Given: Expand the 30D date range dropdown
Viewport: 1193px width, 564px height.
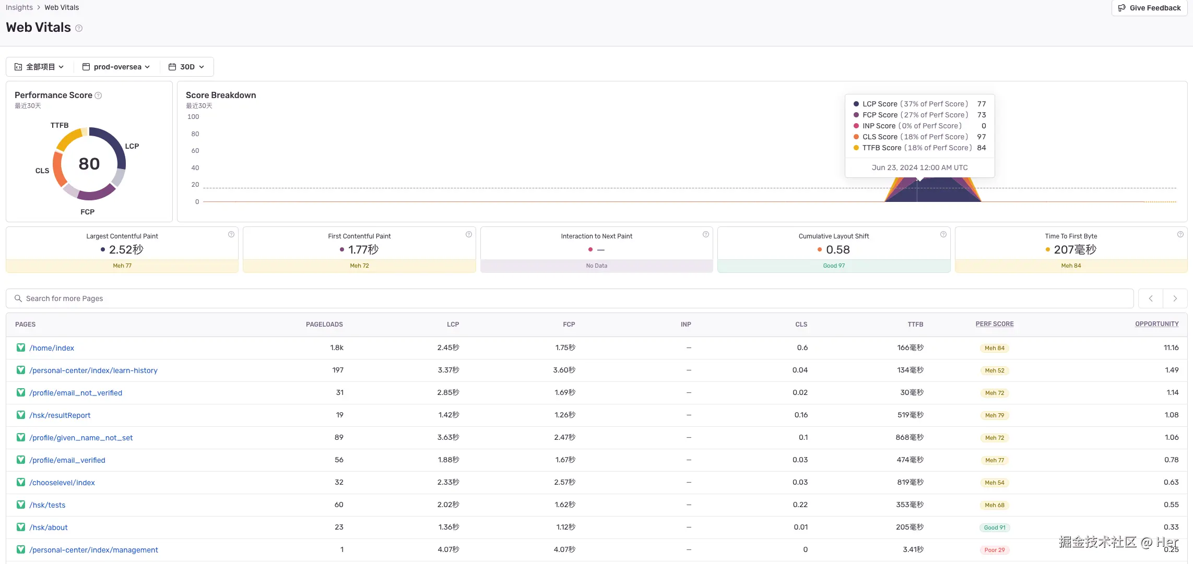Looking at the screenshot, I should click(x=186, y=67).
